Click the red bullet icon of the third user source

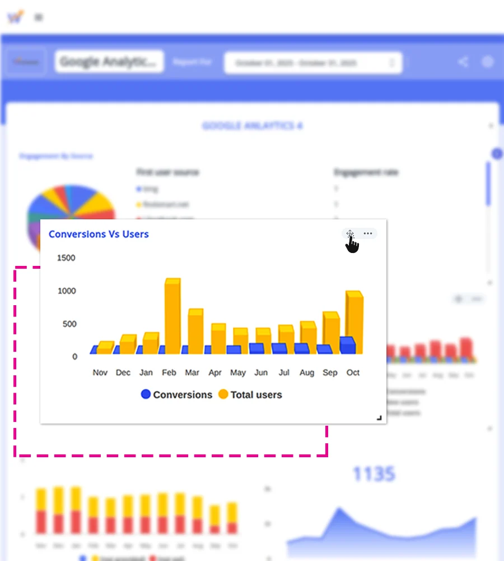tap(138, 218)
